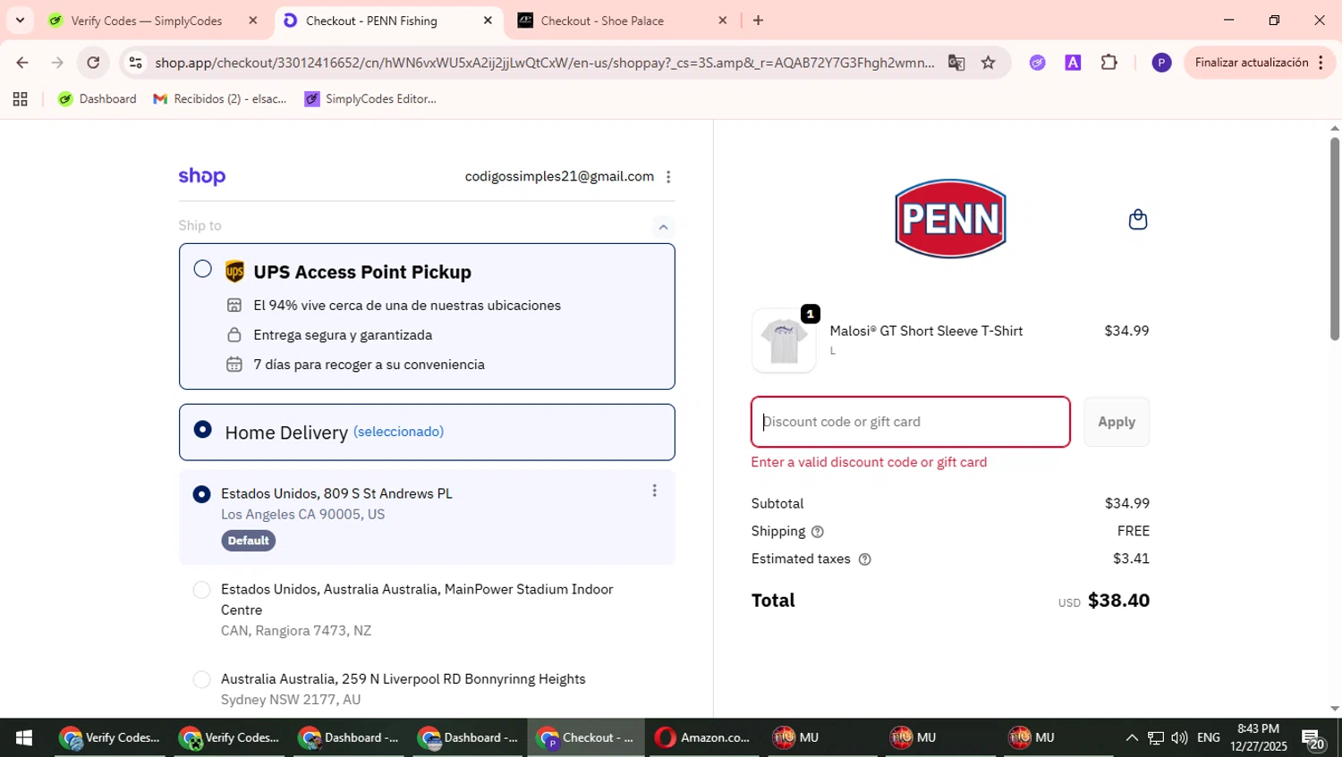Close the Checkout - PENN Fishing tab

488,21
